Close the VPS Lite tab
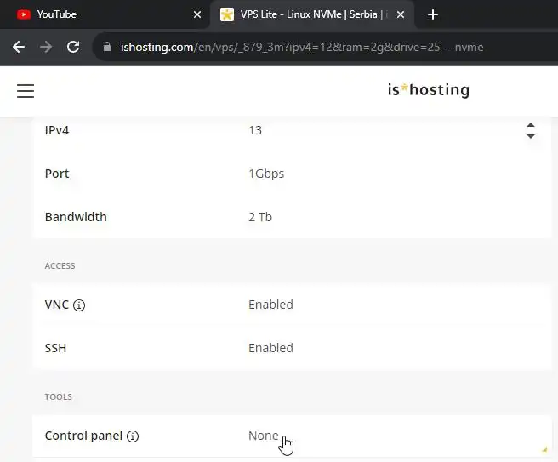This screenshot has height=462, width=558. pos(400,14)
